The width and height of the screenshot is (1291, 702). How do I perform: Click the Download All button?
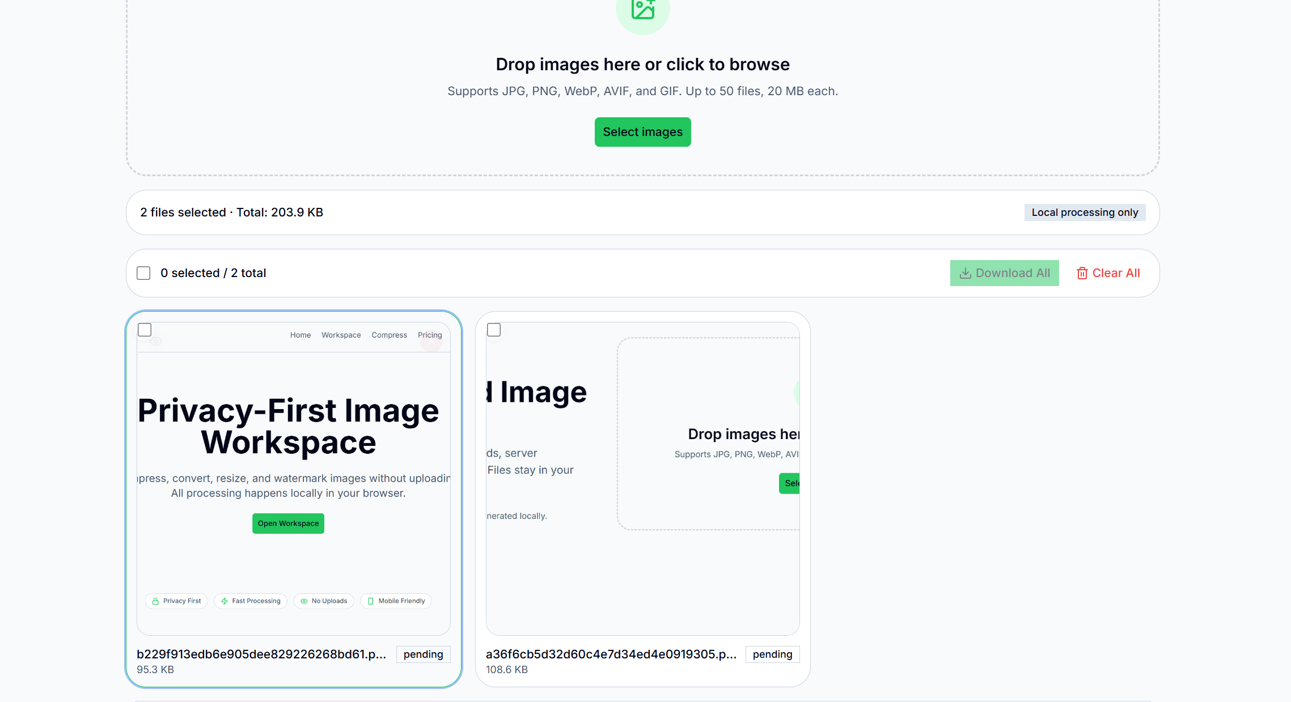(1004, 273)
